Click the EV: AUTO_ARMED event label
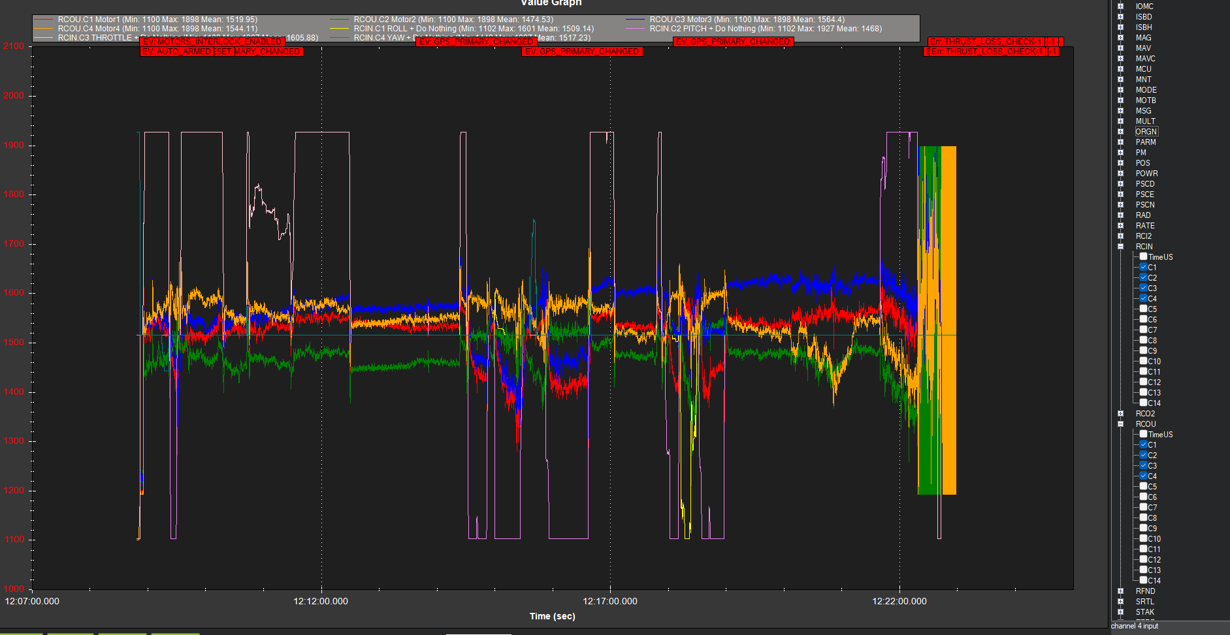This screenshot has height=635, width=1230. (176, 52)
